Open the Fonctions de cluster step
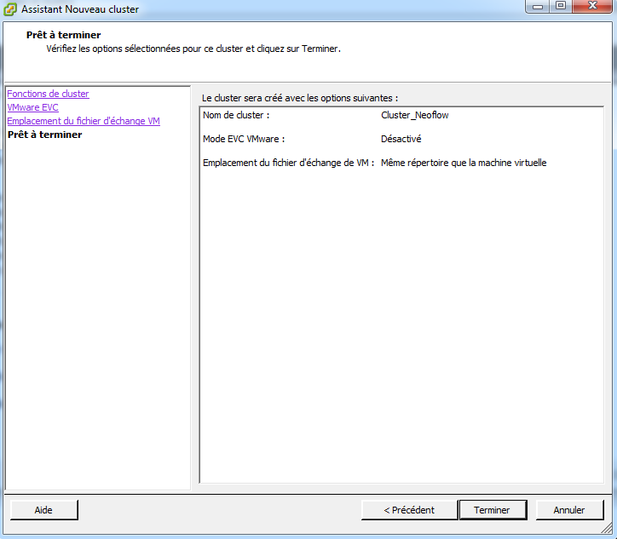 (48, 94)
